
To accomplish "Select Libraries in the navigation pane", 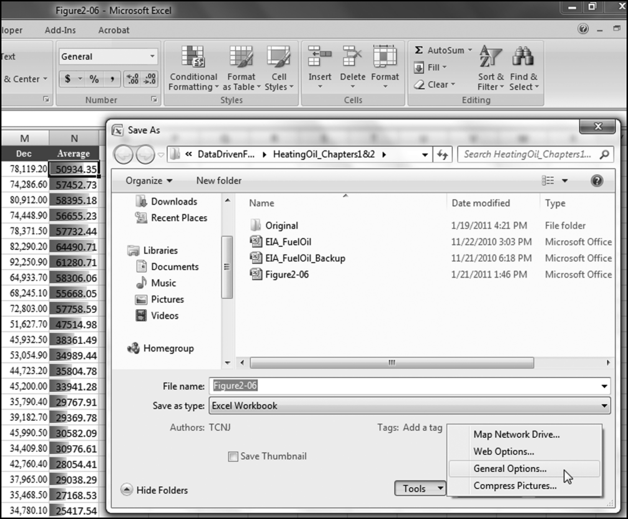I will (x=152, y=251).
